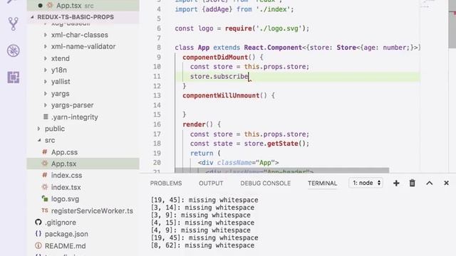The width and height of the screenshot is (456, 256).
Task: Expand the yargs-parser folder arrow
Action: tap(46, 105)
